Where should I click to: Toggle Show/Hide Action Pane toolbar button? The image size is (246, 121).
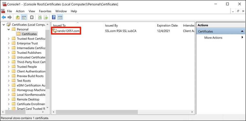[x=60, y=17]
